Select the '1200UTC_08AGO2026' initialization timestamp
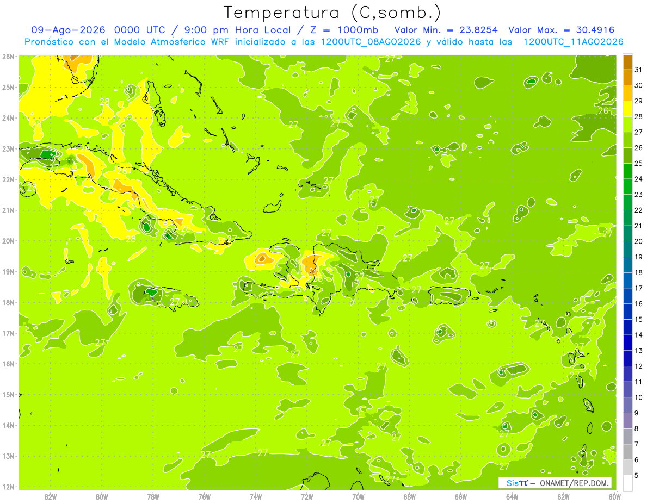This screenshot has height=504, width=653. click(370, 42)
